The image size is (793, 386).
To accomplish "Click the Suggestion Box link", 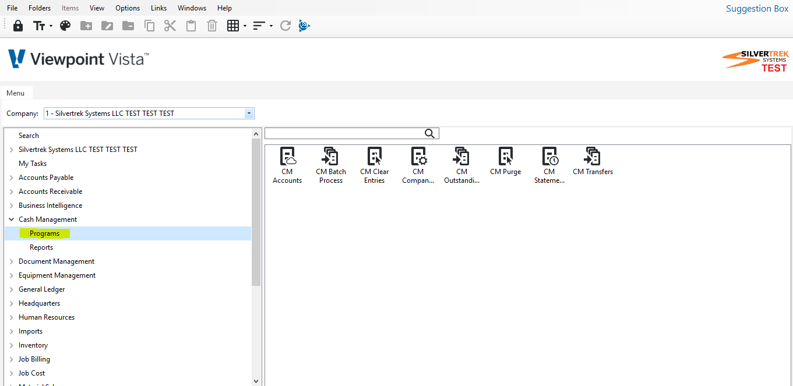I will point(757,8).
